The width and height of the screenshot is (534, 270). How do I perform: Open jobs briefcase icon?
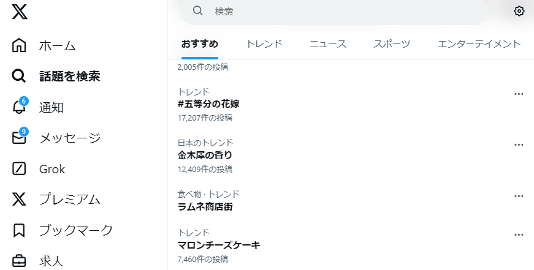point(20,261)
